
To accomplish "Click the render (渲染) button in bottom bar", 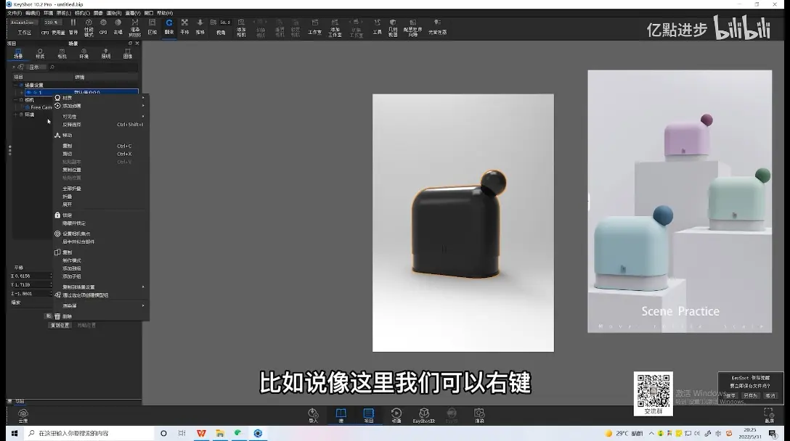I will click(x=479, y=416).
